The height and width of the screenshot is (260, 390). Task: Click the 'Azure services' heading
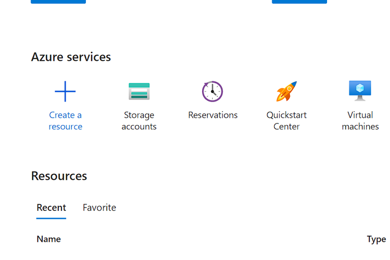coord(71,57)
